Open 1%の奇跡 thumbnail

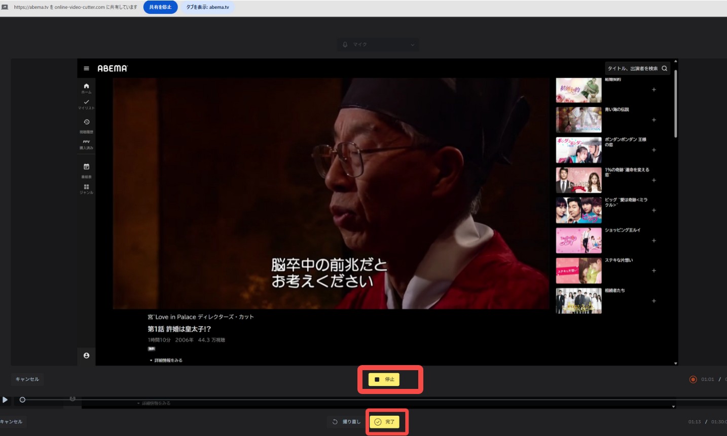click(578, 180)
